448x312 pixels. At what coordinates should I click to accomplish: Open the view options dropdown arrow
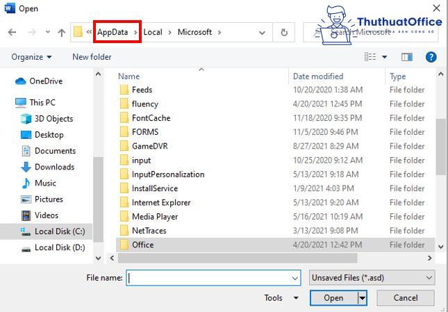pos(385,57)
